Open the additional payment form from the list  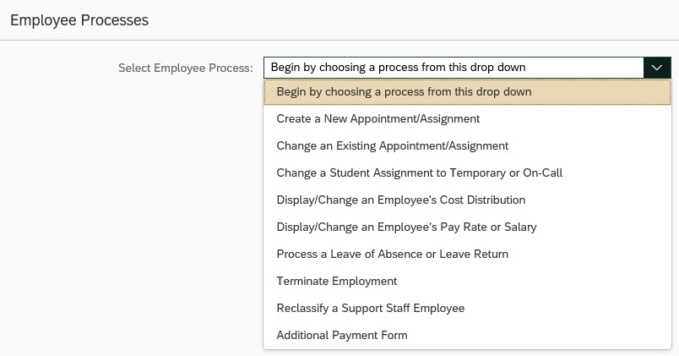coord(341,335)
